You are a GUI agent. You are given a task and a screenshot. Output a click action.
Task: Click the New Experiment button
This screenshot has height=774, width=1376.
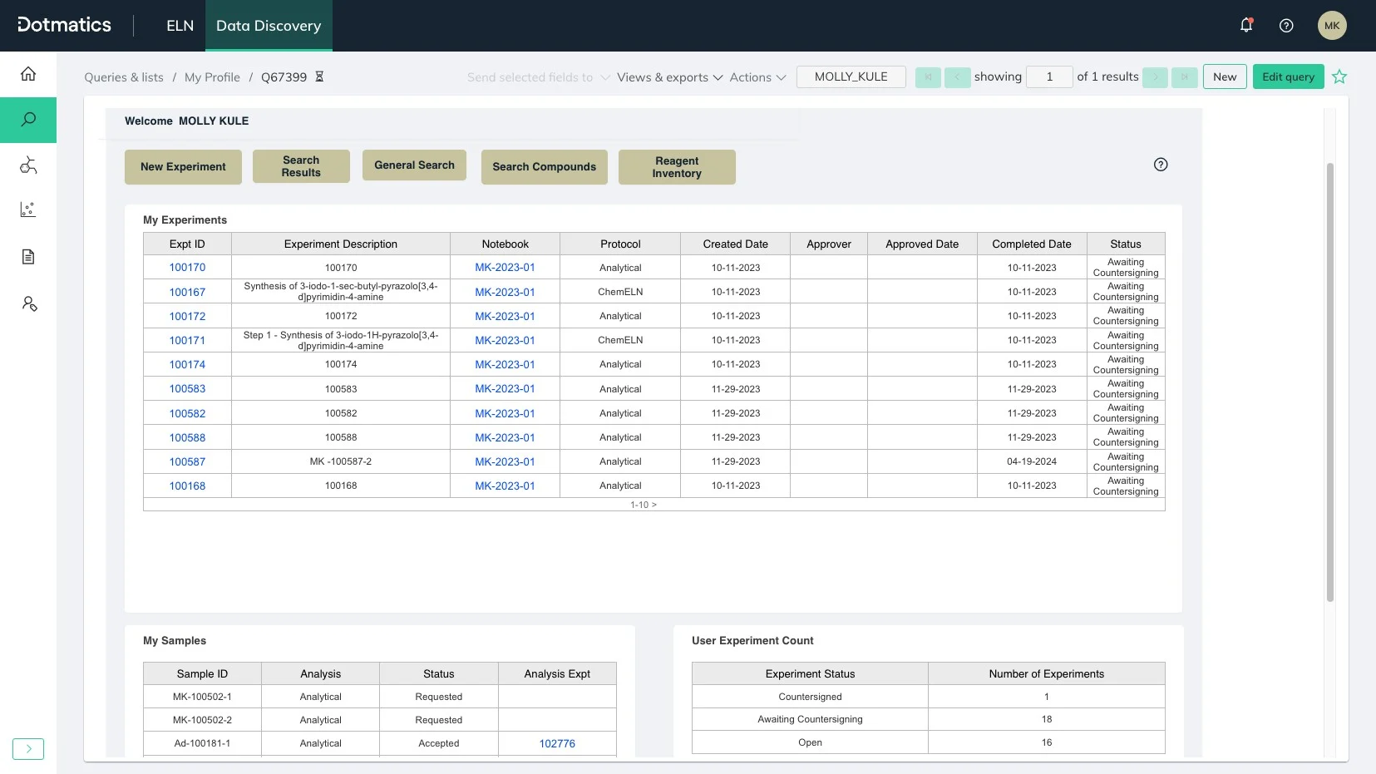pos(183,167)
